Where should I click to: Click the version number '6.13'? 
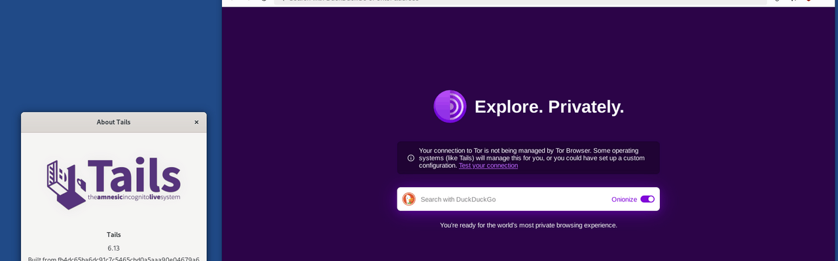[x=114, y=248]
